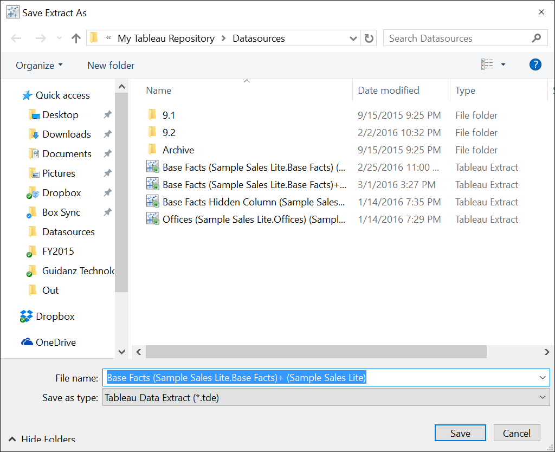The width and height of the screenshot is (555, 452).
Task: Open the Organize menu
Action: (39, 66)
